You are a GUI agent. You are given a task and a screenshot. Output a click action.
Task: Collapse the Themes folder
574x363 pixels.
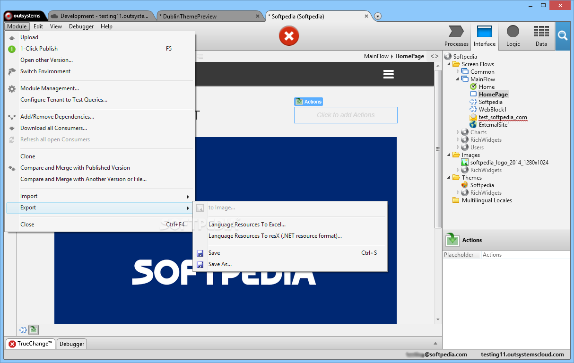pyautogui.click(x=449, y=178)
